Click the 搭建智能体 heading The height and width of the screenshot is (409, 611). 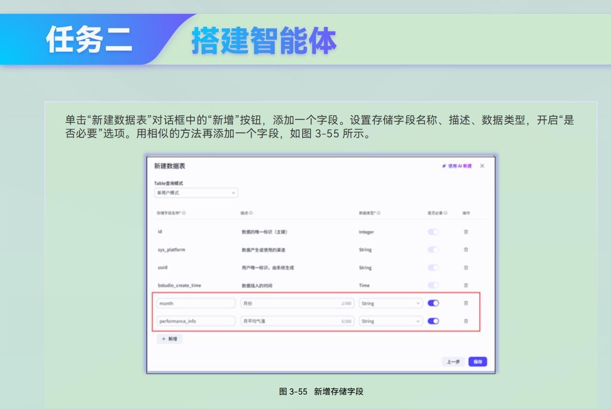[x=264, y=40]
